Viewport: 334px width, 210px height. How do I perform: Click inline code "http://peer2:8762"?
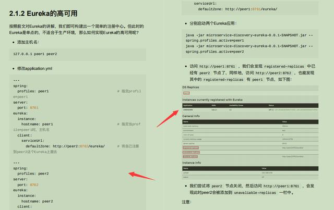pos(273,73)
